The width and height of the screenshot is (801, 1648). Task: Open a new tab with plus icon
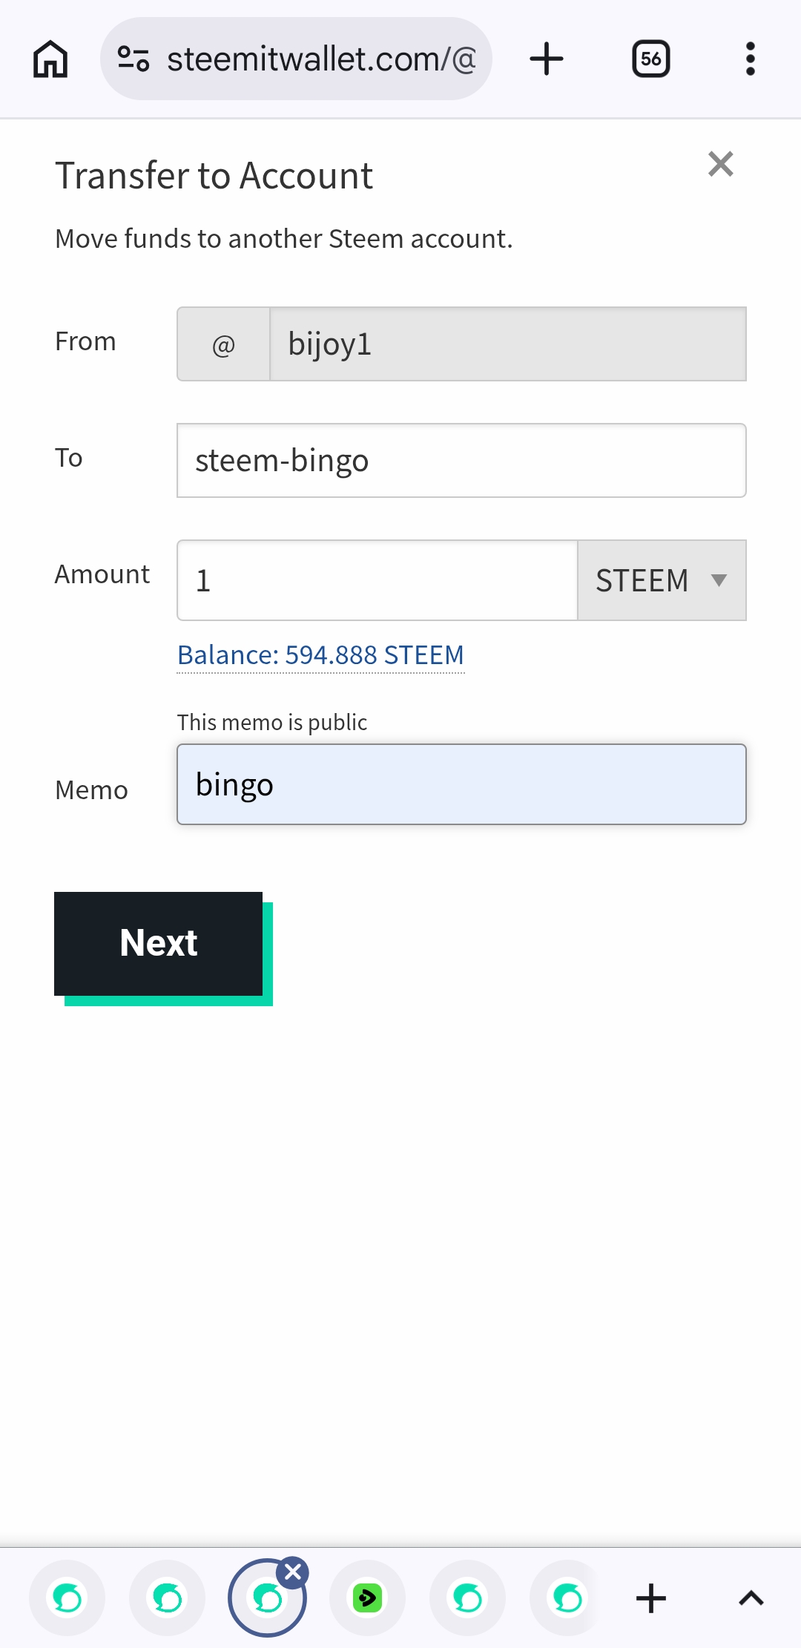click(x=547, y=59)
